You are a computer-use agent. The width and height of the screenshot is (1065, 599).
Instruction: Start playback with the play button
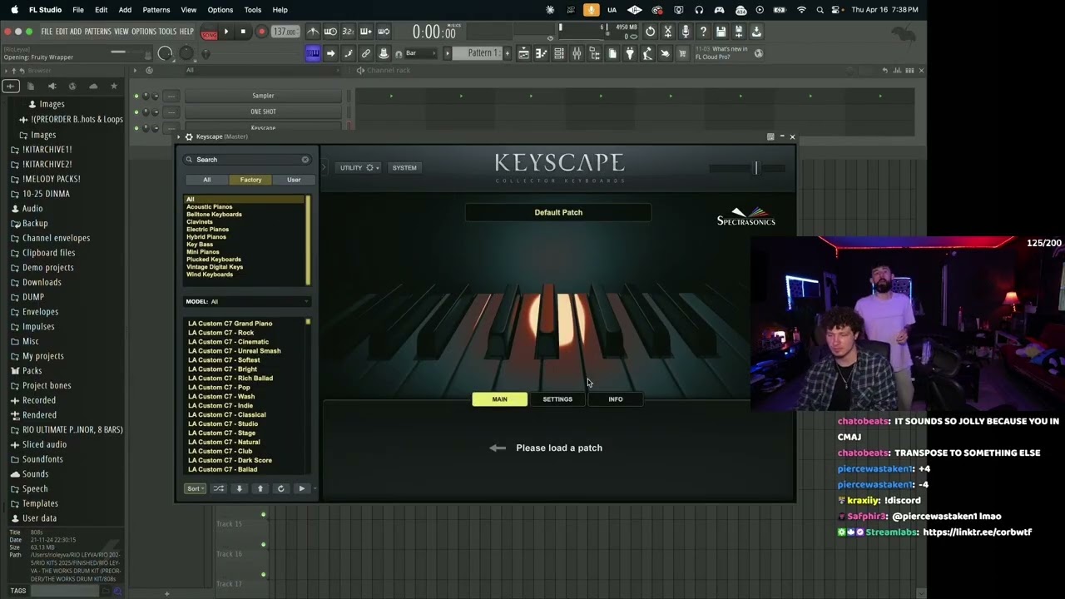click(x=225, y=32)
